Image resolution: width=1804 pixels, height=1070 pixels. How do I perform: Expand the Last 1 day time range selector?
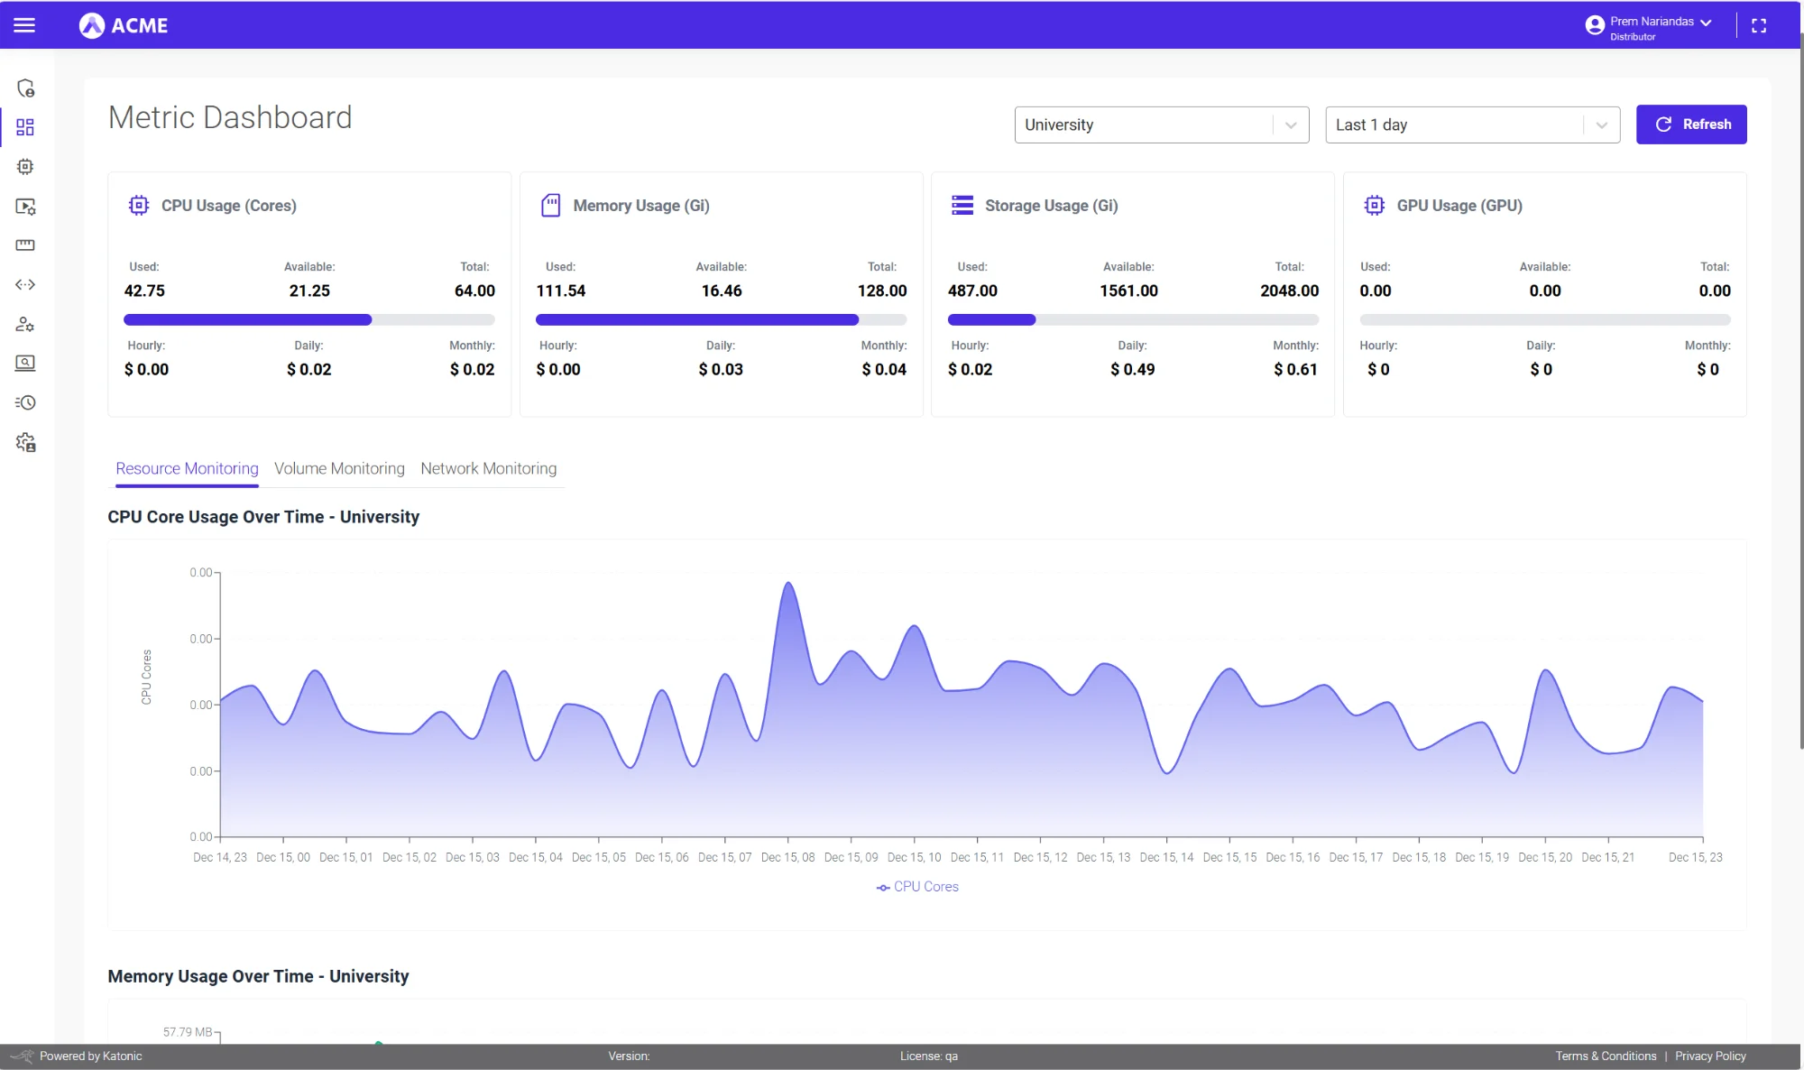click(x=1472, y=125)
